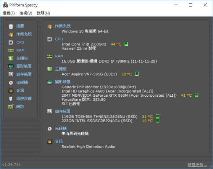
Task: Click the 31 °C TOSHIBA drive temperature
Action: pyautogui.click(x=147, y=117)
